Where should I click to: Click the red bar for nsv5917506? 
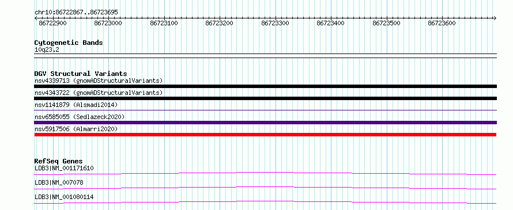pyautogui.click(x=265, y=135)
